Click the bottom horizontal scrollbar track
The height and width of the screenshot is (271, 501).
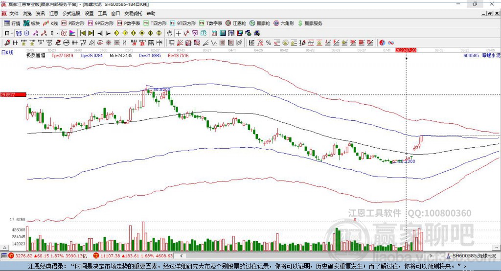coord(306,256)
